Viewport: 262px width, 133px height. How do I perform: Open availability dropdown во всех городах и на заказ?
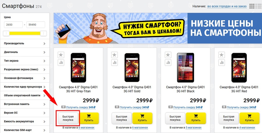(227, 6)
